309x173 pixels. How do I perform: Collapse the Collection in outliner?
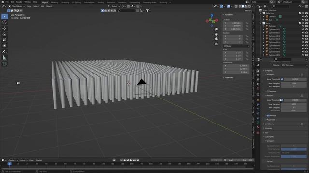(261, 13)
